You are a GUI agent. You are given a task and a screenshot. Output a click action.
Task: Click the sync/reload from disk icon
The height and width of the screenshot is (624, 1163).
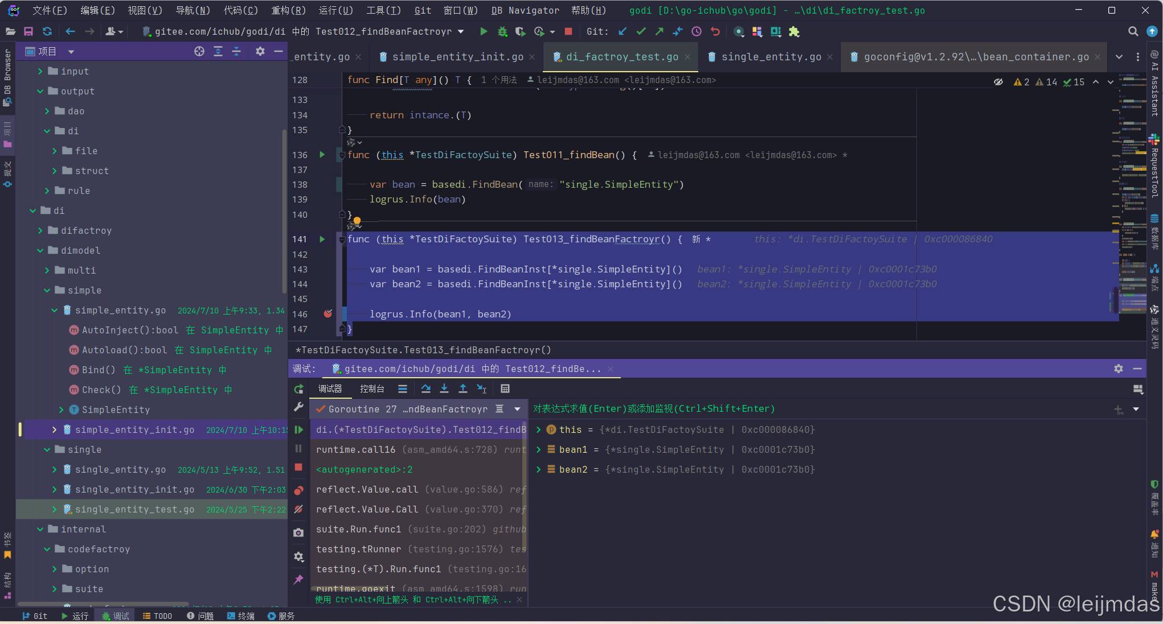point(47,32)
